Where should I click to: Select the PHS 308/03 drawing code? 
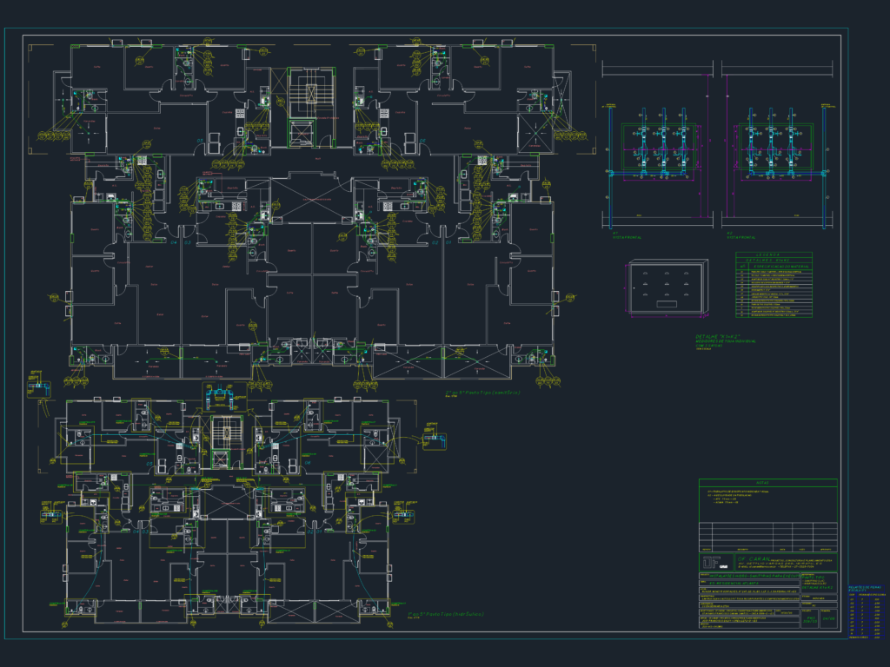pos(810,620)
